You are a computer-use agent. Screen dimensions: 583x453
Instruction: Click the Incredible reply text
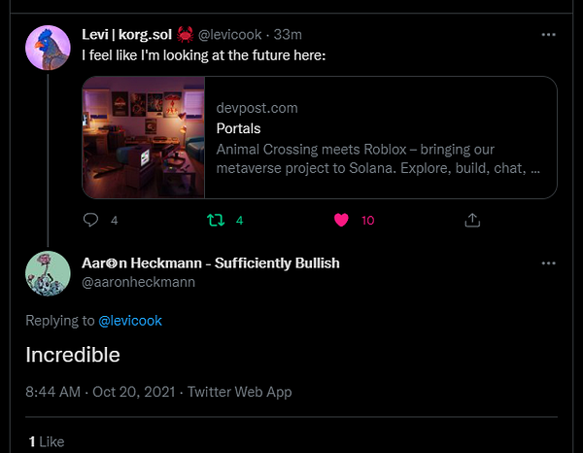73,355
